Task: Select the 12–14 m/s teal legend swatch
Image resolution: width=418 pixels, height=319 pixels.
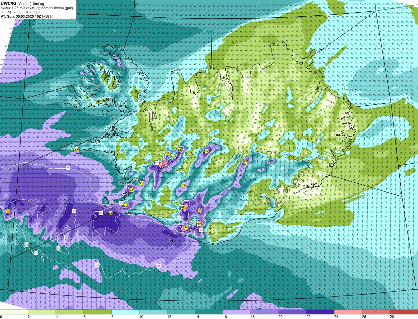Action: click(181, 312)
